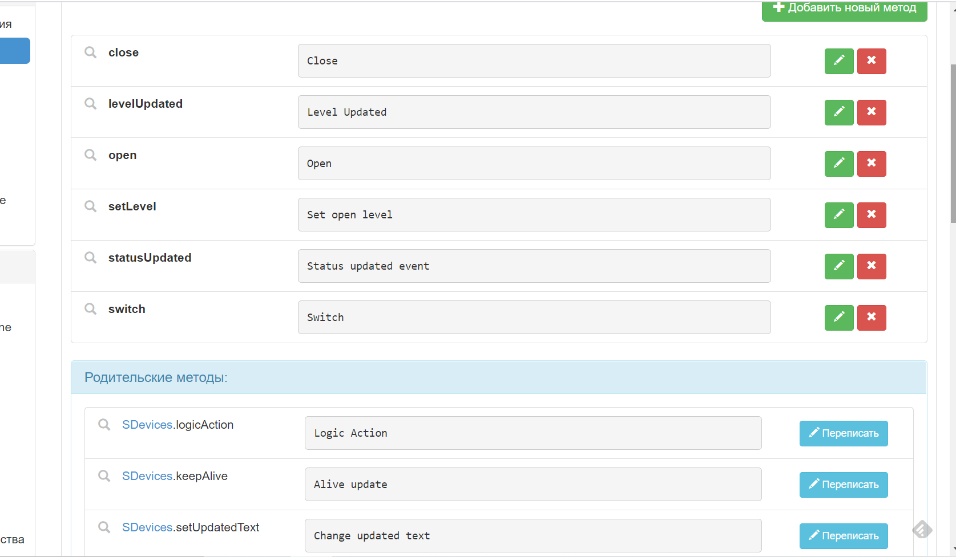Edit the open method with pencil icon
This screenshot has width=956, height=557.
838,164
